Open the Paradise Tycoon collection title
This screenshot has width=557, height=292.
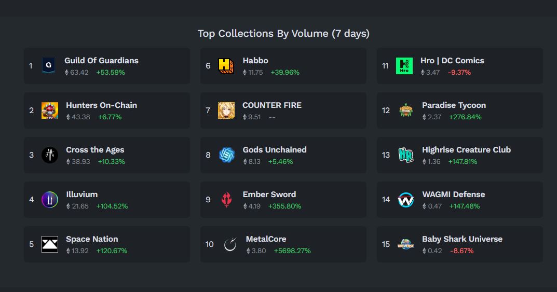(x=454, y=105)
